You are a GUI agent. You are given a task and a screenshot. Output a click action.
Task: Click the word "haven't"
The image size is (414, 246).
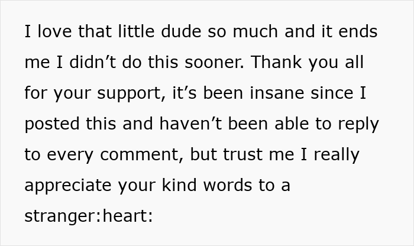190,124
